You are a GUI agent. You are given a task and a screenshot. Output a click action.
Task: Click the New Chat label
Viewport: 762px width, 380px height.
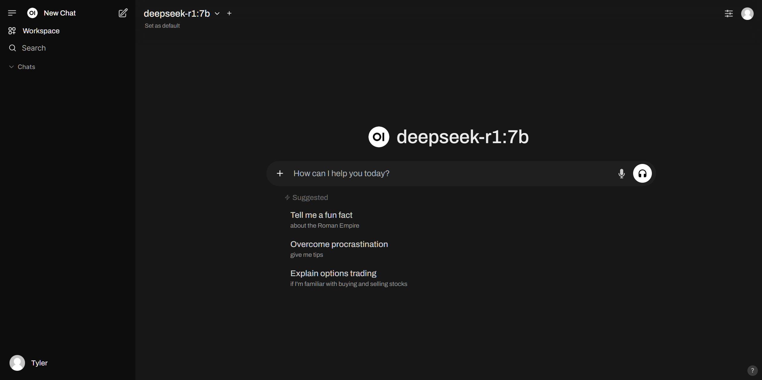click(x=60, y=13)
